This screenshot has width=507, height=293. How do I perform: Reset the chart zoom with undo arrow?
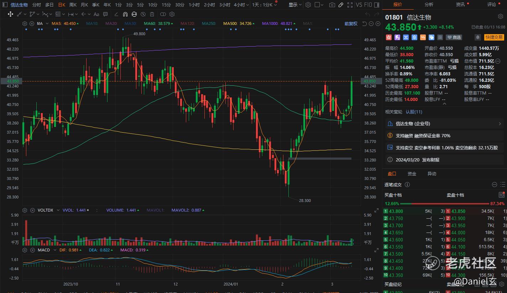click(x=364, y=23)
